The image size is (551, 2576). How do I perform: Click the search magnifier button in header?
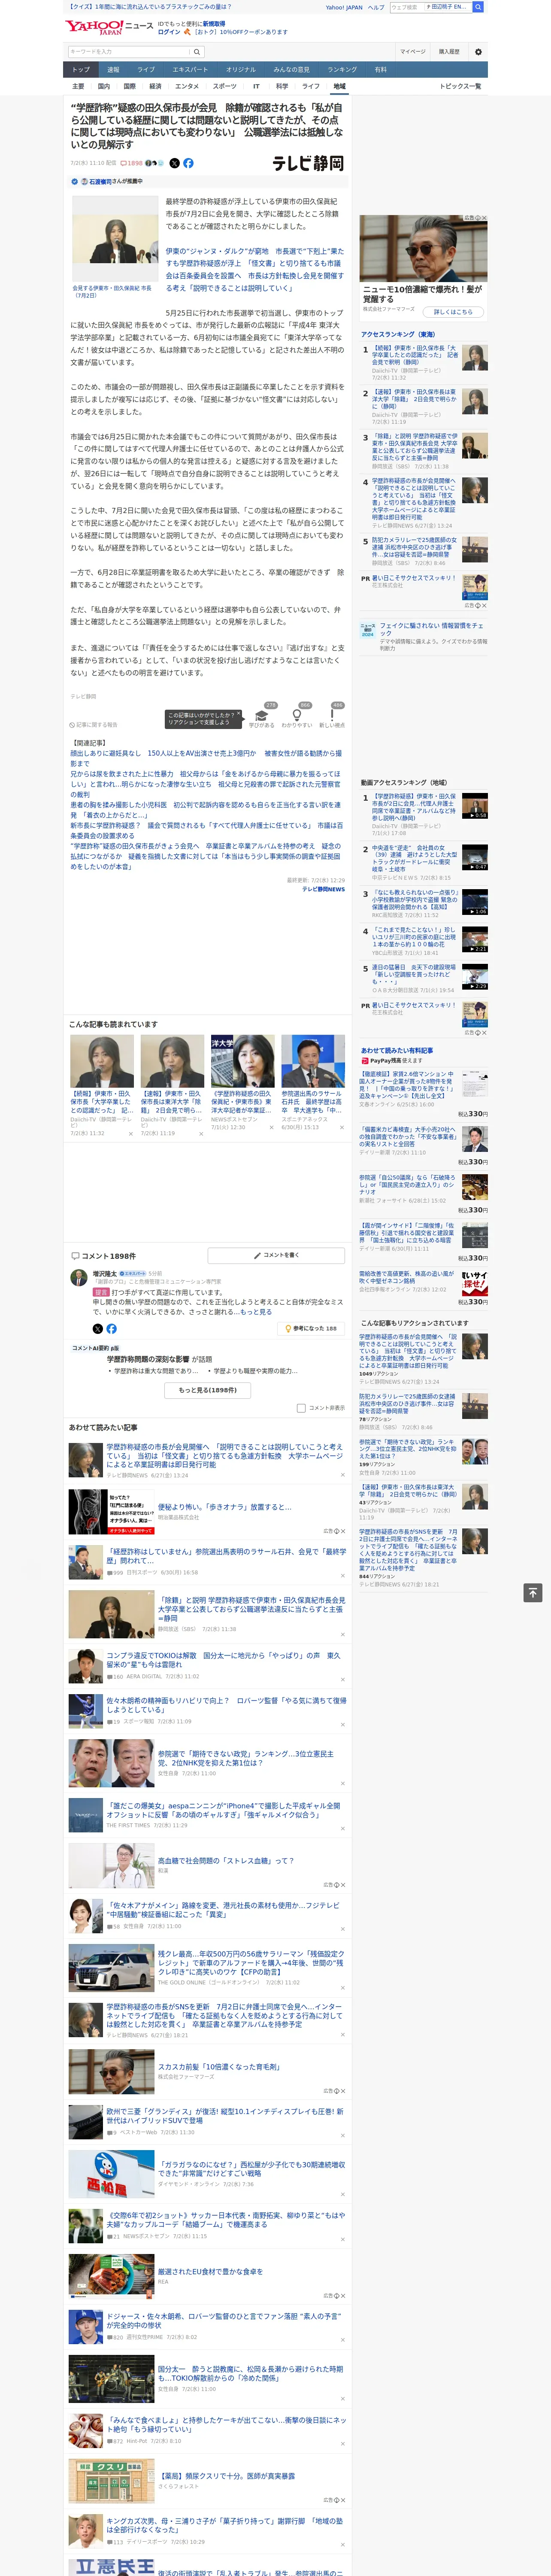(x=197, y=52)
